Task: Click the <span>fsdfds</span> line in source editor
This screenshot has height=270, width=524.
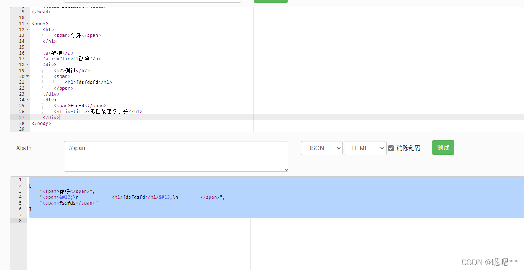Action: tap(80, 106)
